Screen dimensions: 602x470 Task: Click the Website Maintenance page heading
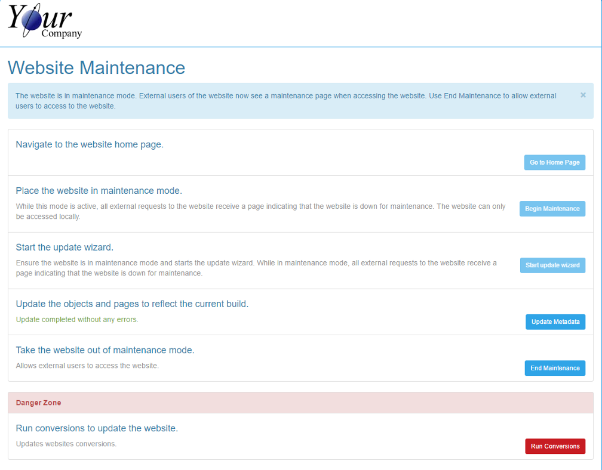(96, 68)
